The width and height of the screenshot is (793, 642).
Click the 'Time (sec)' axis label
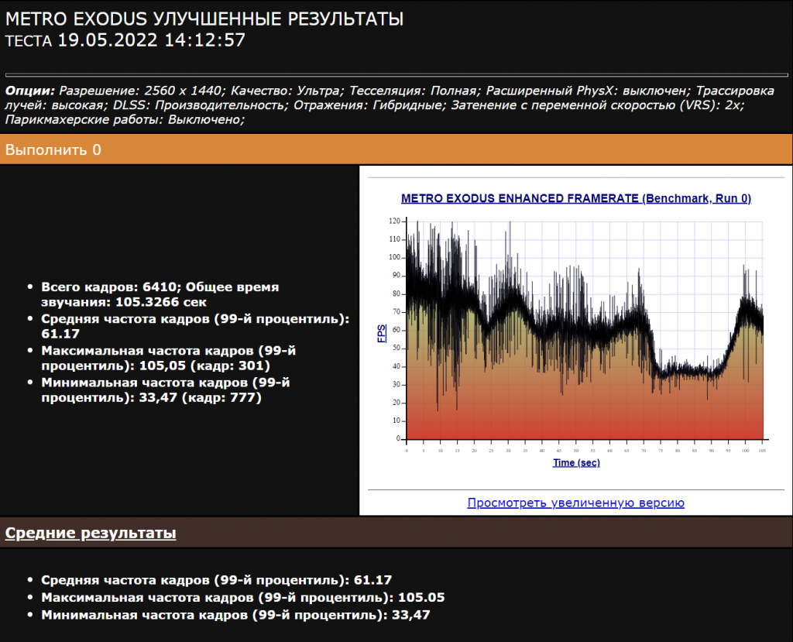click(576, 462)
